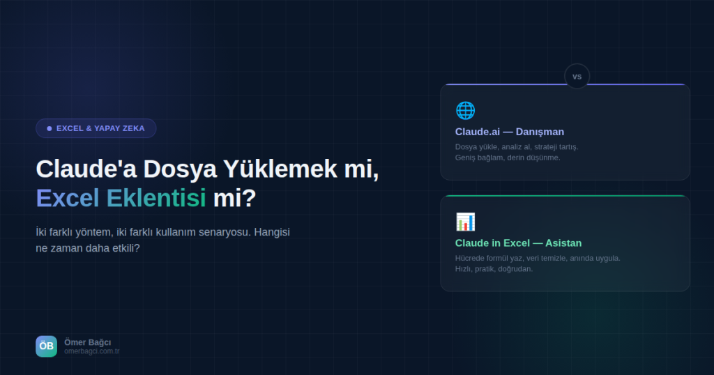Click the subtitle starting with İki farklı yöntem
This screenshot has width=714, height=375.
click(162, 240)
